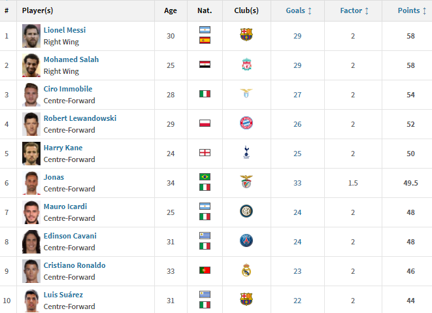Click Cristiano Ronaldo's portrait thumbnail
The height and width of the screenshot is (313, 432).
click(x=31, y=271)
